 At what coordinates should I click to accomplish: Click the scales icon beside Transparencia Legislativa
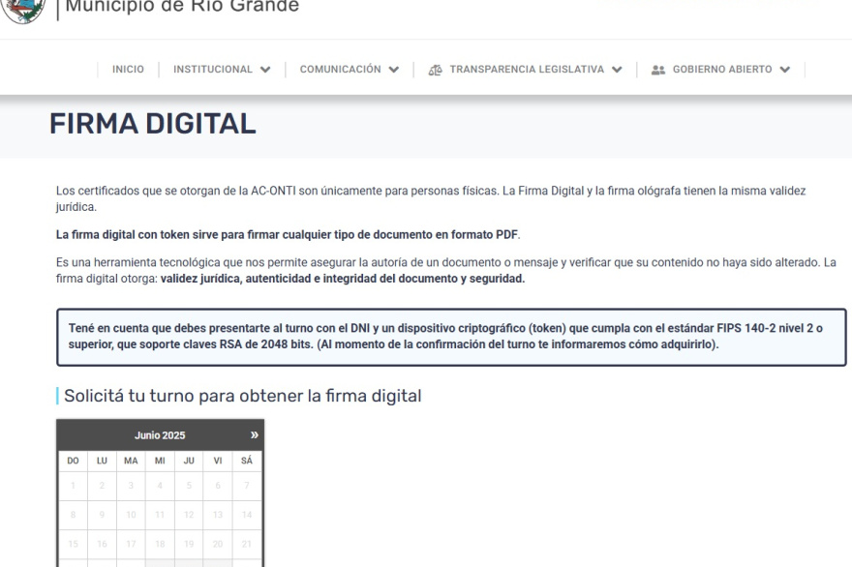pyautogui.click(x=436, y=70)
